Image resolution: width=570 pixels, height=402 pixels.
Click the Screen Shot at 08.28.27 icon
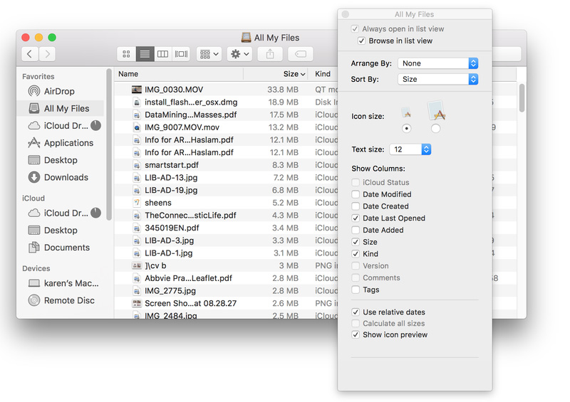(137, 303)
